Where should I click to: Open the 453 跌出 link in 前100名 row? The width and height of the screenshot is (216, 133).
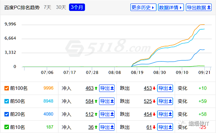148,88
